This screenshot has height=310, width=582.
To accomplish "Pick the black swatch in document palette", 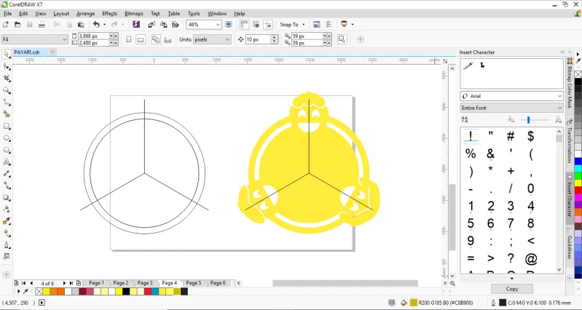I will (x=126, y=292).
